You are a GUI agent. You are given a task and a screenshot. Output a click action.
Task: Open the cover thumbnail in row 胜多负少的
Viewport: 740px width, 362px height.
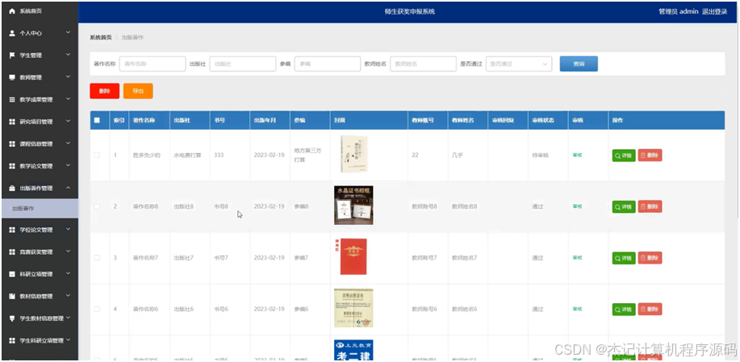pyautogui.click(x=354, y=154)
